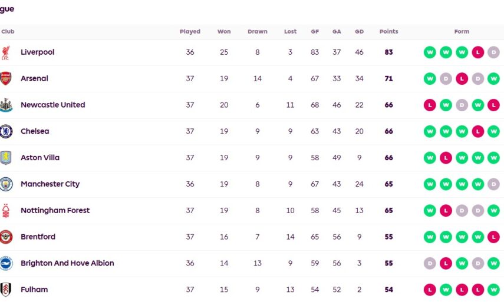
Task: Click the Liverpool club crest icon
Action: [x=6, y=52]
